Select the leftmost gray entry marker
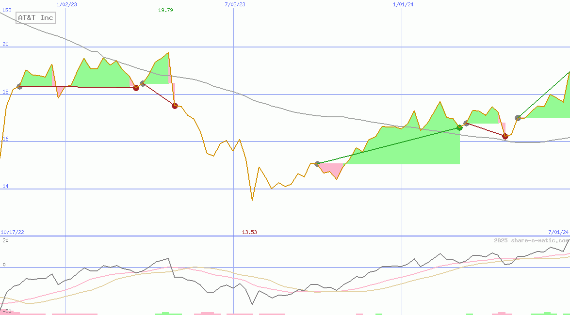The height and width of the screenshot is (315, 570). pyautogui.click(x=19, y=86)
